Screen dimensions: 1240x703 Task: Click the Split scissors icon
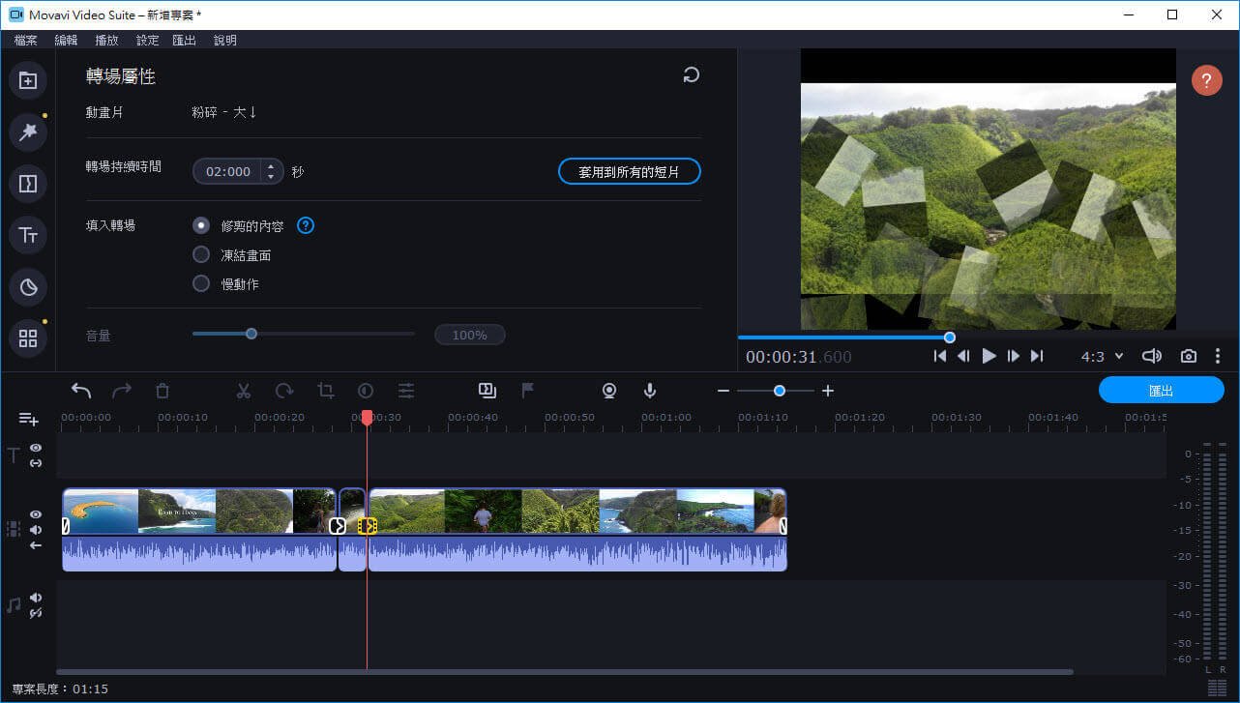pos(244,391)
